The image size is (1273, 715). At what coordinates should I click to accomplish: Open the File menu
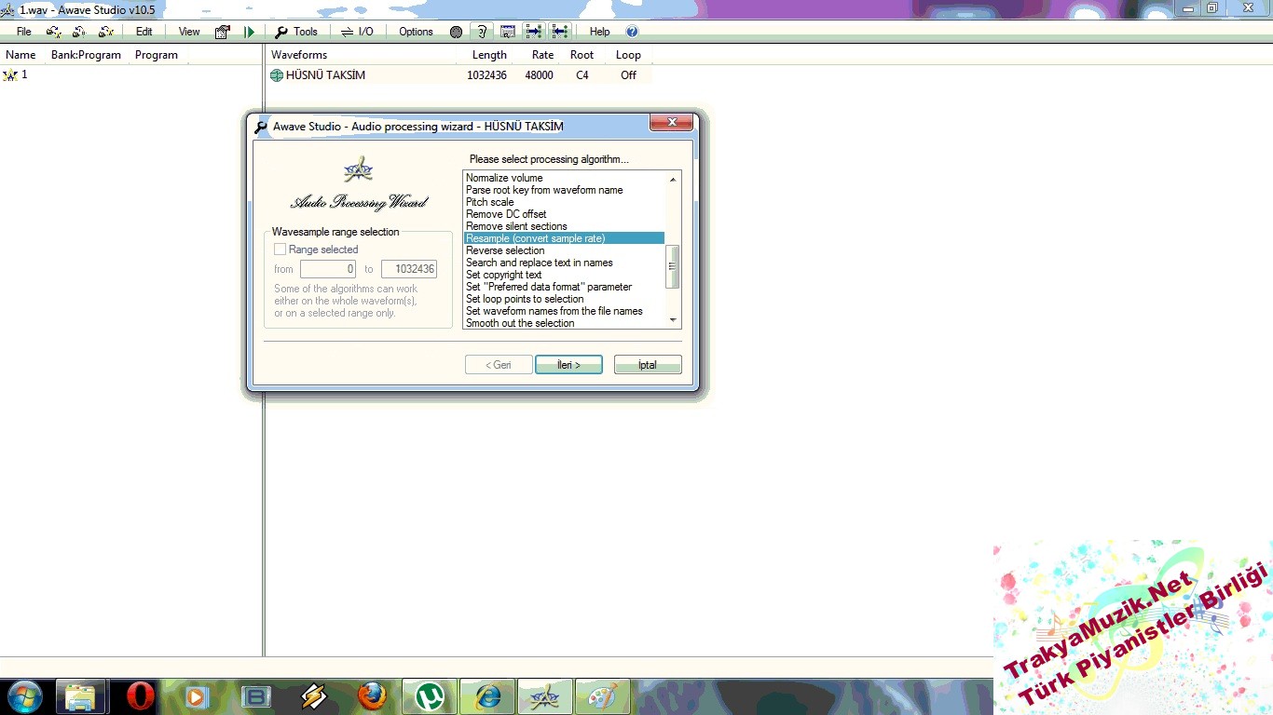pyautogui.click(x=24, y=32)
